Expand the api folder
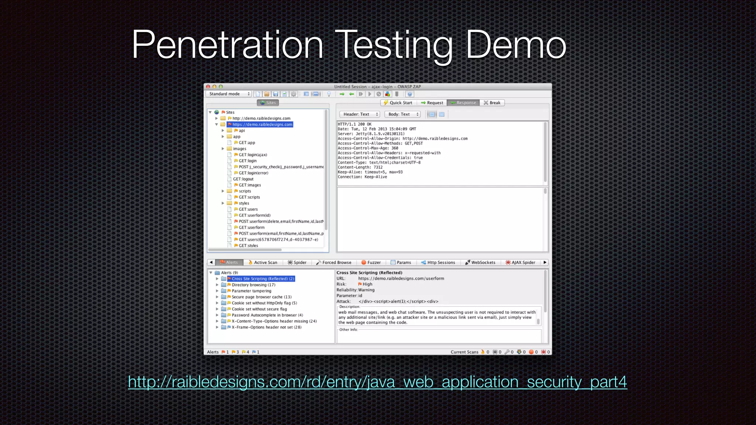 [223, 131]
